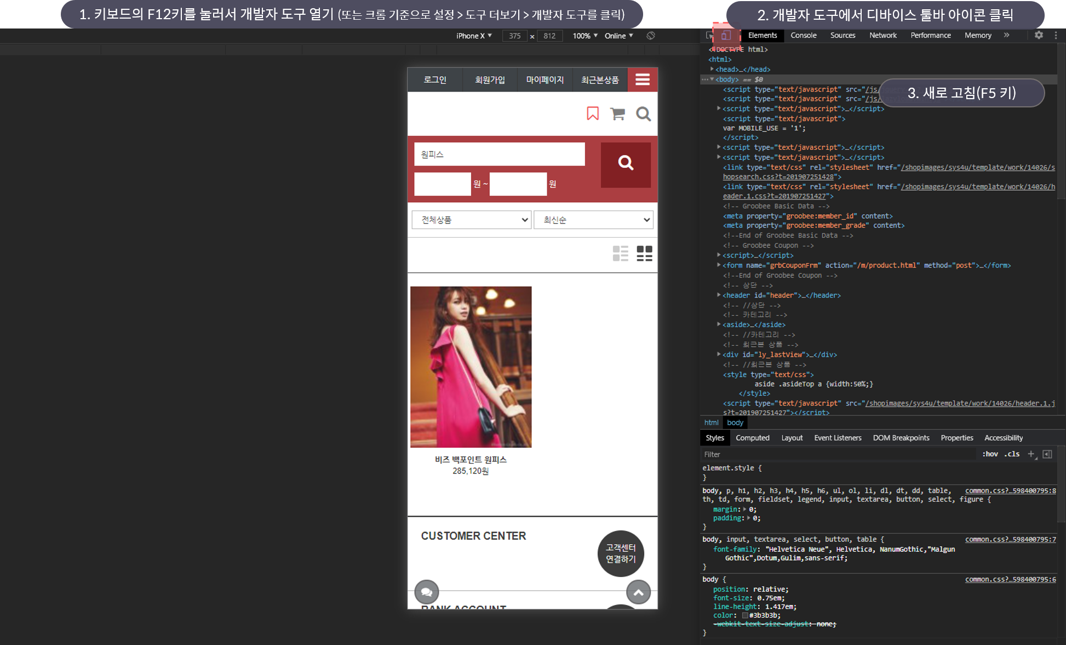Open the 최신순 sort dropdown
Image resolution: width=1066 pixels, height=645 pixels.
pyautogui.click(x=594, y=220)
